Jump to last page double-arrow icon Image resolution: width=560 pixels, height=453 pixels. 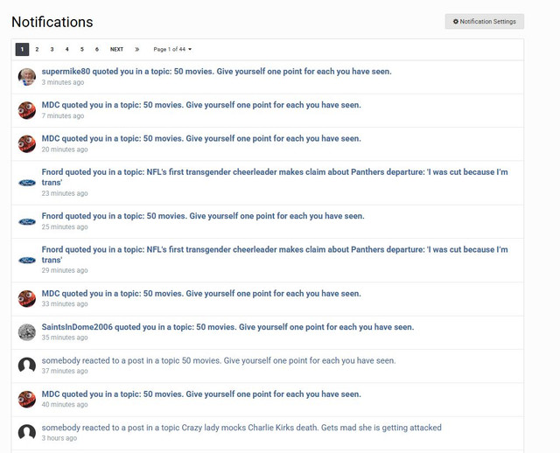coord(136,49)
